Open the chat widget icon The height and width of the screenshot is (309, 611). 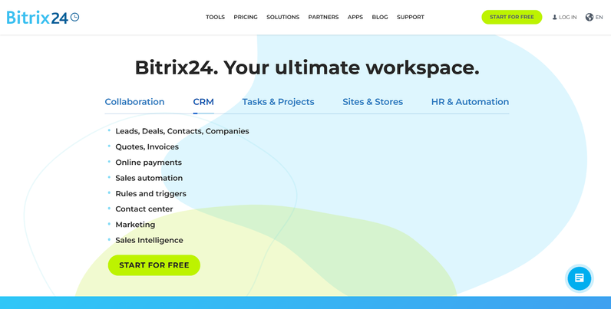pos(580,278)
